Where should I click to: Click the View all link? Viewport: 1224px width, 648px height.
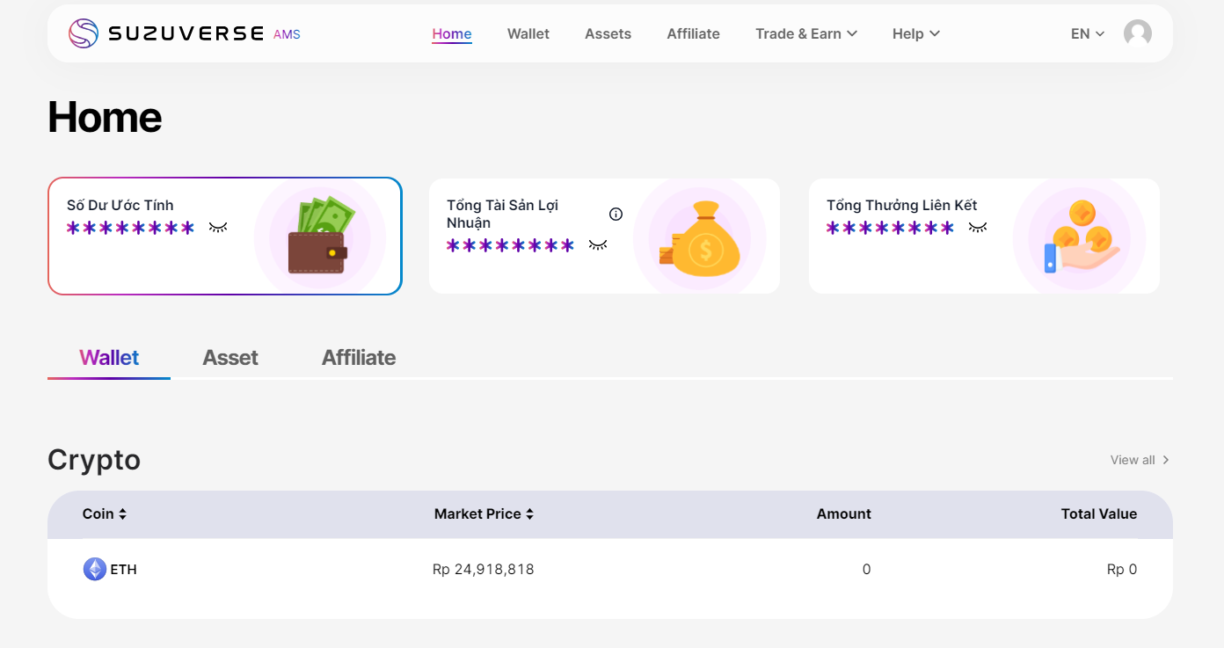[x=1140, y=460]
